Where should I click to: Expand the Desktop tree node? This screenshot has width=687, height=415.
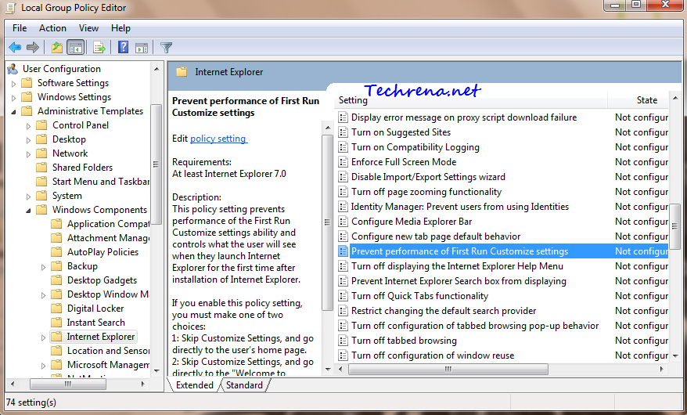pos(28,140)
